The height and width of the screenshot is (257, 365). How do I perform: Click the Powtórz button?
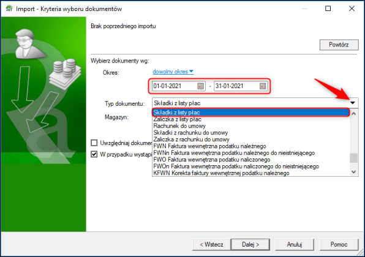tap(339, 45)
